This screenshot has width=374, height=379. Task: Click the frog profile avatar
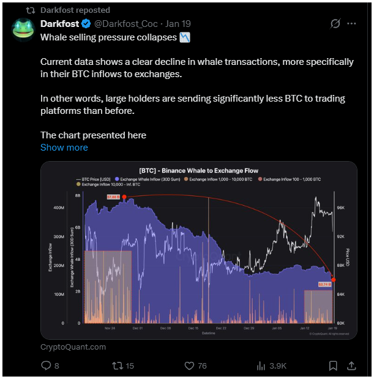click(23, 29)
